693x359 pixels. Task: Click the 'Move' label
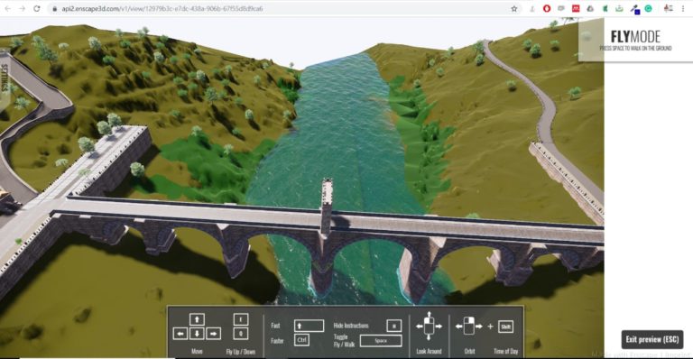click(x=197, y=351)
